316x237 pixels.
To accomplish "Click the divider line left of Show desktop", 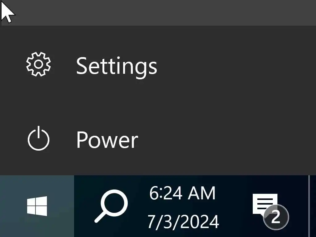I will tap(309, 206).
